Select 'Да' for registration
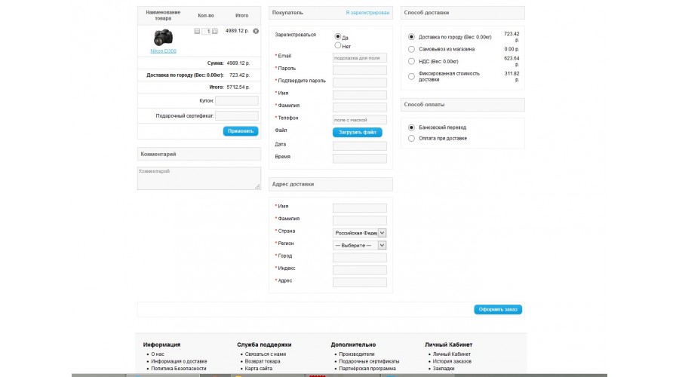This screenshot has width=679, height=377. coord(338,37)
